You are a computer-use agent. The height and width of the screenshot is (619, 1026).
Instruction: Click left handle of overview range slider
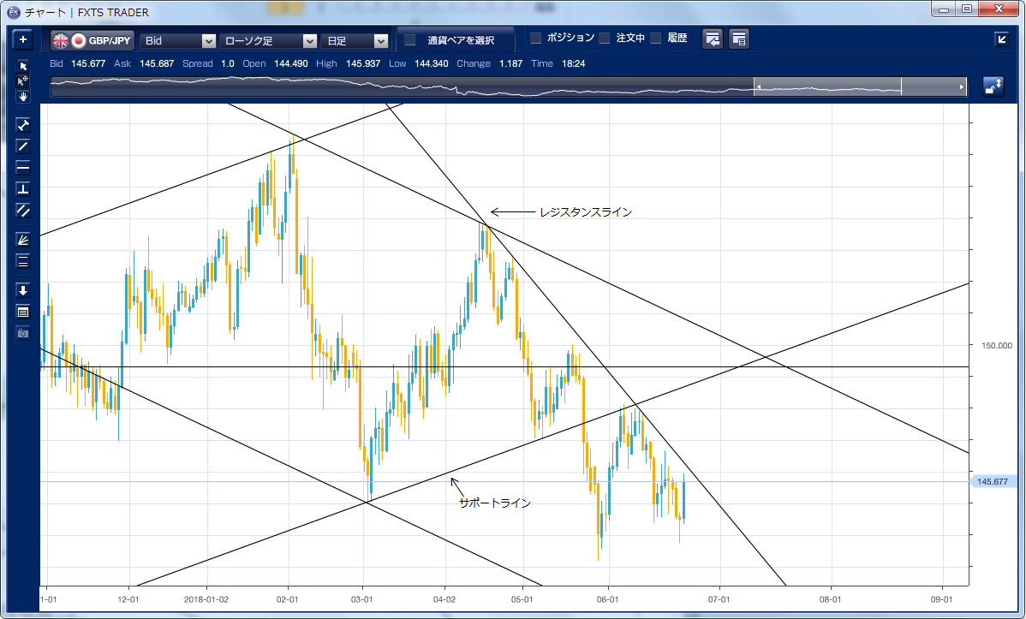pos(758,86)
